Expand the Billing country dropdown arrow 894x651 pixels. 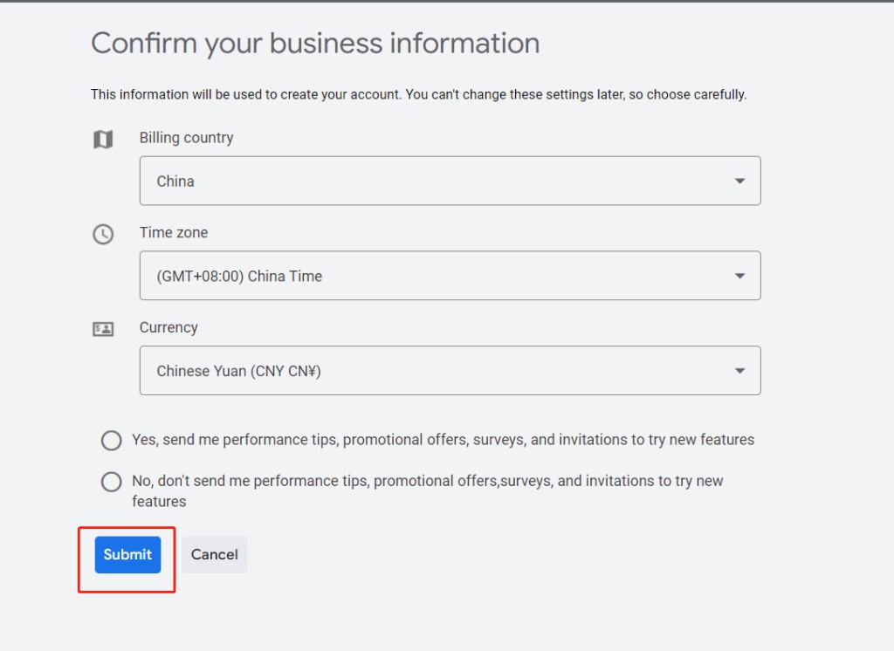(x=739, y=182)
